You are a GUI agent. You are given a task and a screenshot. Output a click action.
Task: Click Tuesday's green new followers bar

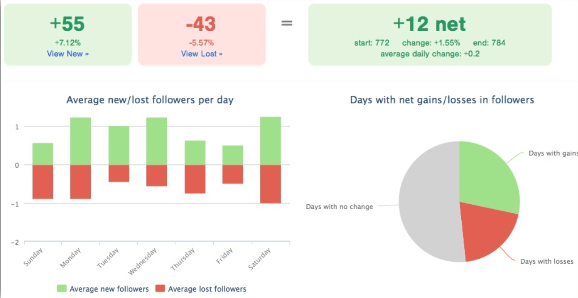[119, 145]
